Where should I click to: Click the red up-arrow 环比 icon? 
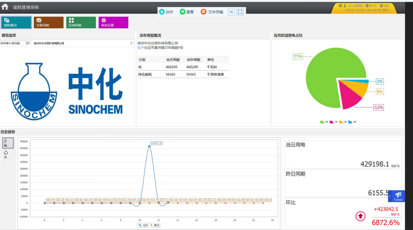click(360, 216)
